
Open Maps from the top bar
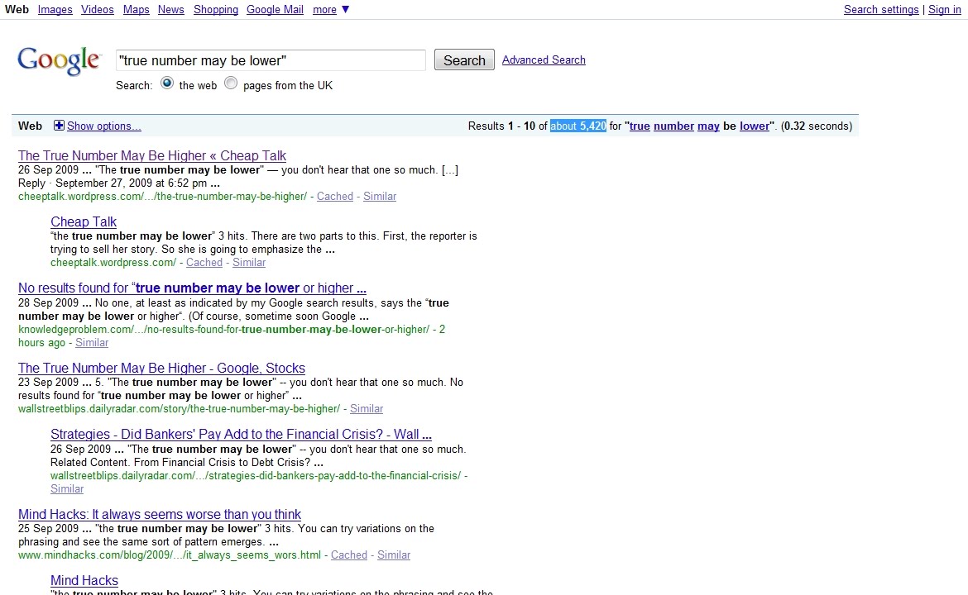point(136,9)
